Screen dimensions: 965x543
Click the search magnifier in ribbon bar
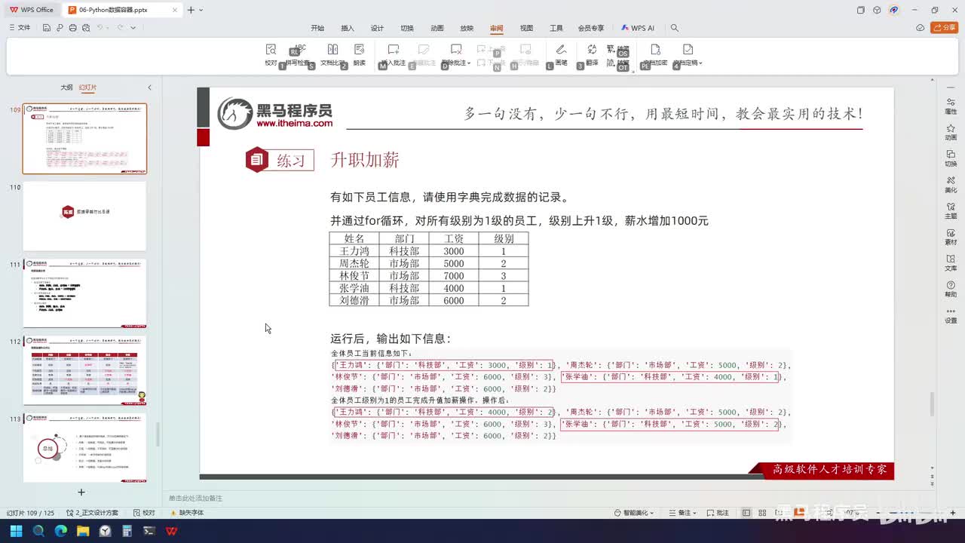(675, 28)
